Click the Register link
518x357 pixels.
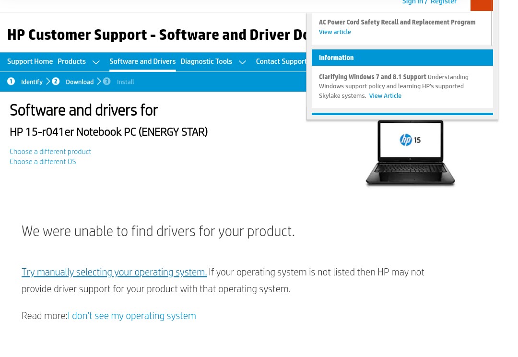click(x=443, y=2)
